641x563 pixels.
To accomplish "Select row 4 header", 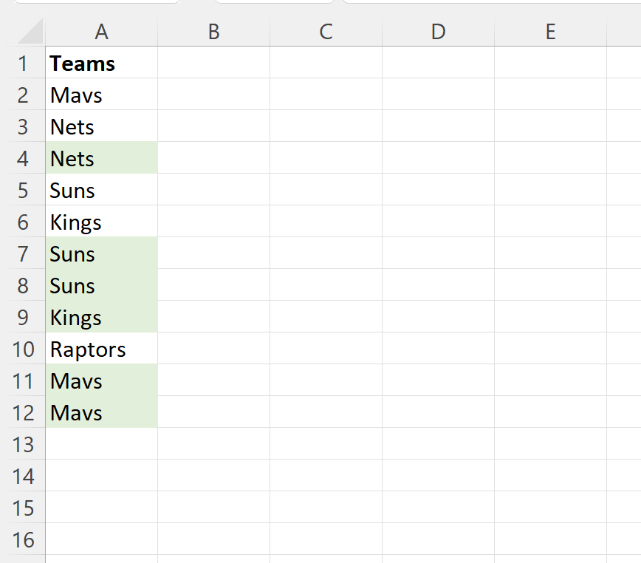I will click(22, 158).
